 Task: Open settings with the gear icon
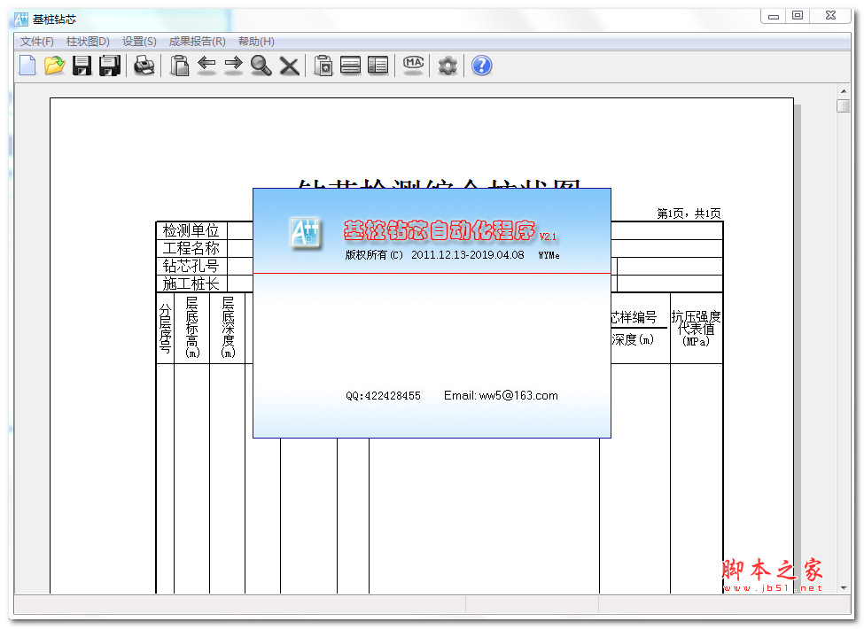448,66
